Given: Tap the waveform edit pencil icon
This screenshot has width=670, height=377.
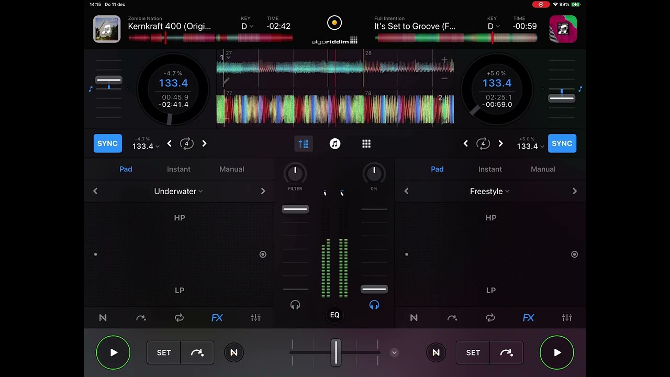Looking at the screenshot, I should click(226, 81).
